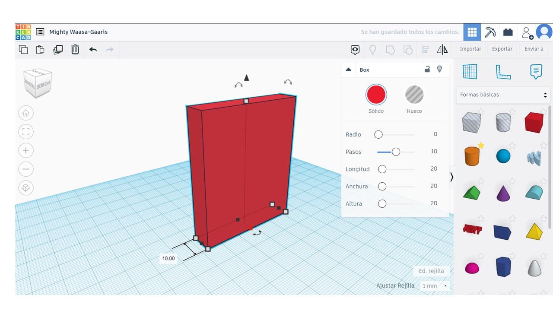Toggle show all lightbulb in toolbar
This screenshot has width=553, height=311.
[372, 50]
